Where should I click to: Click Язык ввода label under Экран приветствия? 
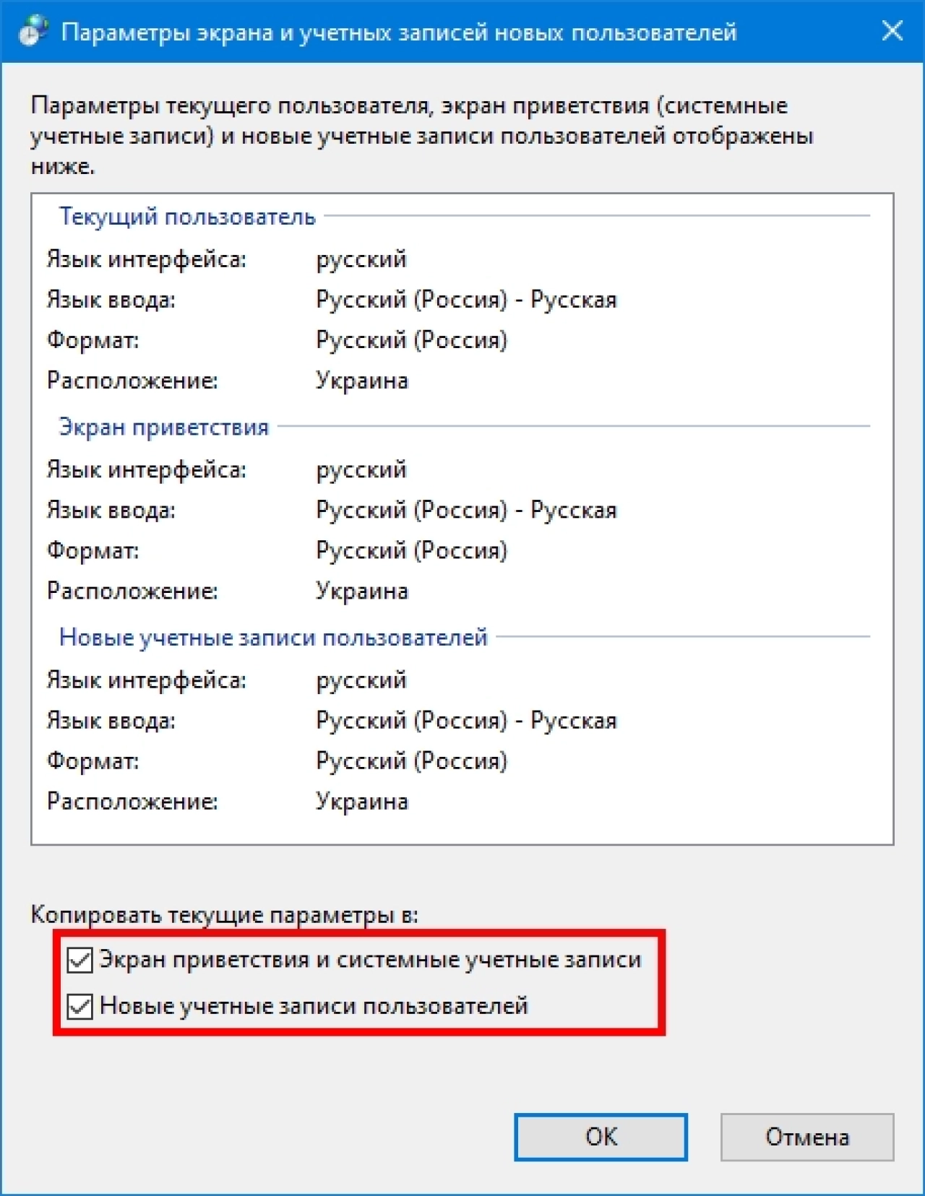[x=111, y=511]
